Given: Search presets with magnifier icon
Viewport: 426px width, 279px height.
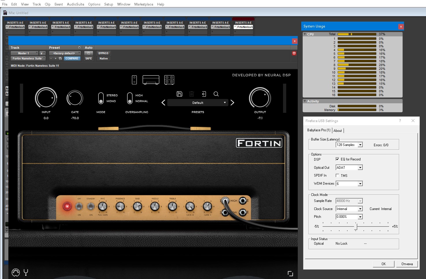Looking at the screenshot, I should click(x=216, y=94).
